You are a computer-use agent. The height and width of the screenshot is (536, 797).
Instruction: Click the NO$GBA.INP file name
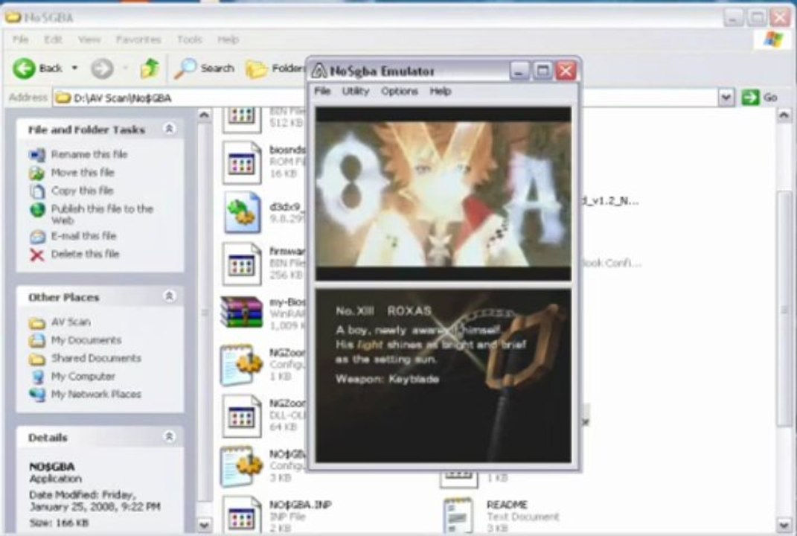(x=300, y=505)
